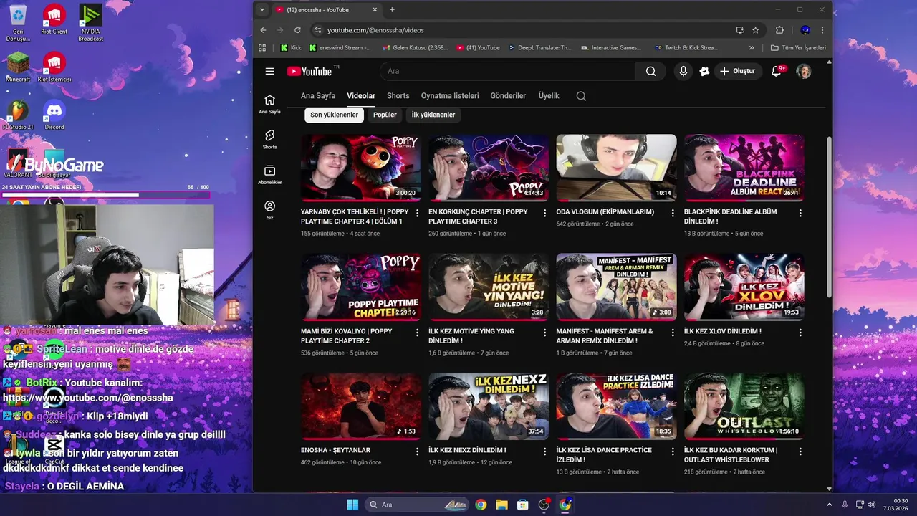Open options for YARNABY ÇOK TEHLİKELİ video

pyautogui.click(x=418, y=213)
